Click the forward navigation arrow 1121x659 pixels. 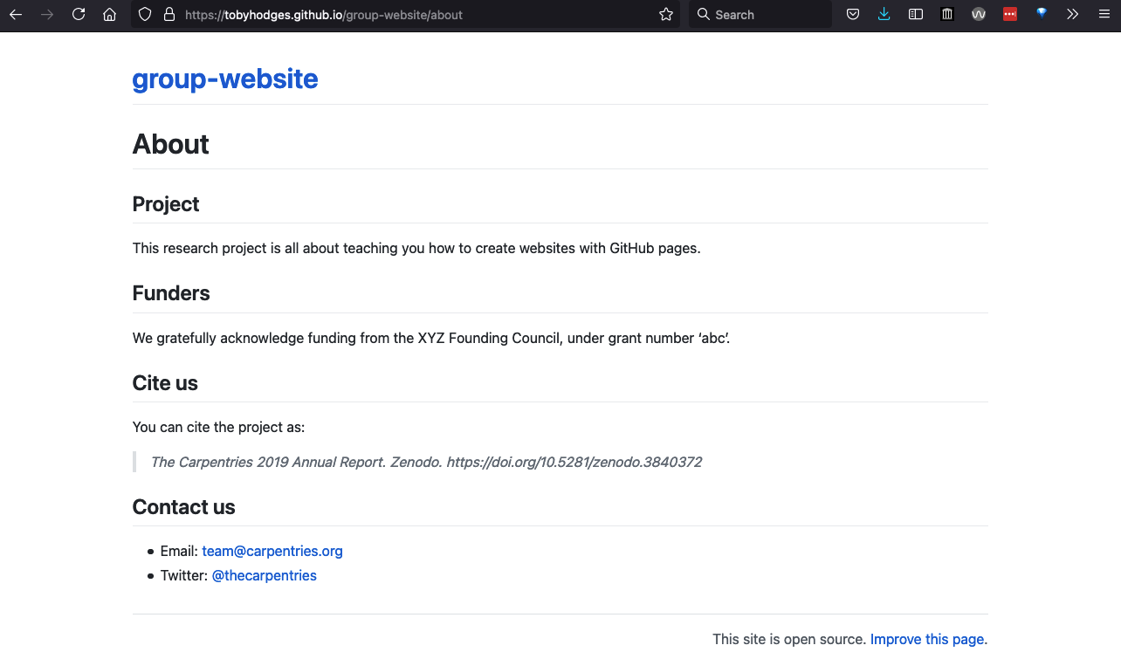coord(47,14)
